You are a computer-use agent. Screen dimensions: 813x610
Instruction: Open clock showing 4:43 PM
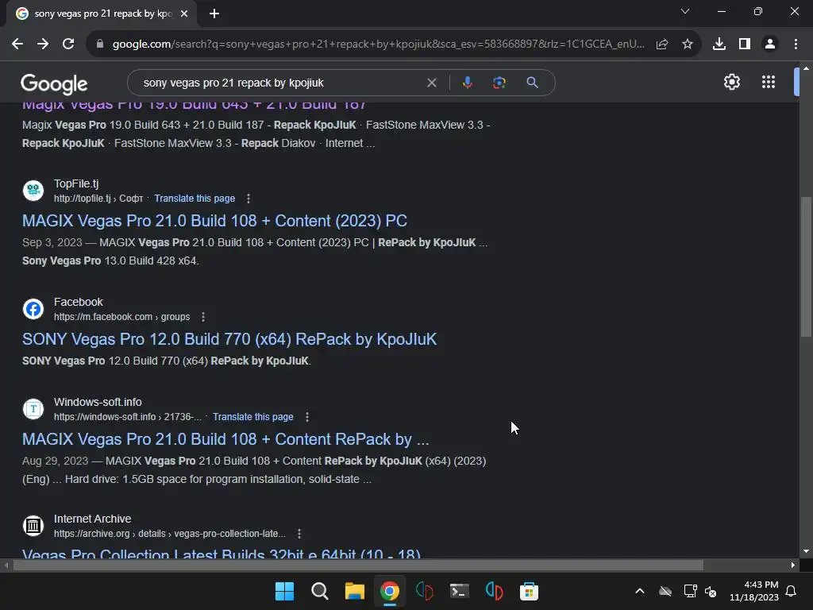(754, 591)
